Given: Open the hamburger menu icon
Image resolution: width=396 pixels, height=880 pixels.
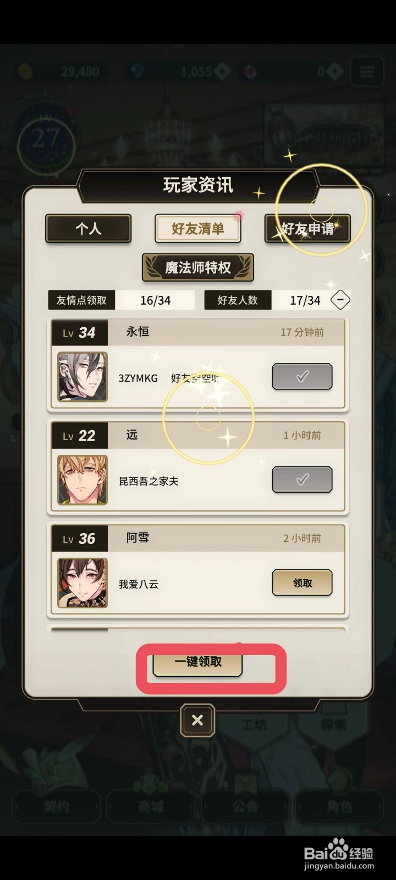Looking at the screenshot, I should [366, 71].
